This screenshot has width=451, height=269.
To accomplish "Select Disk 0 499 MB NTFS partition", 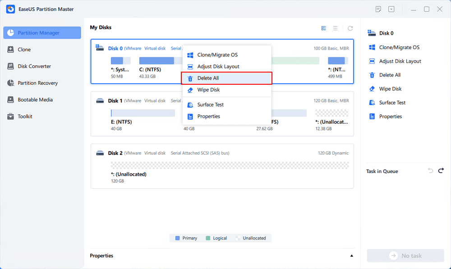I will pyautogui.click(x=338, y=61).
